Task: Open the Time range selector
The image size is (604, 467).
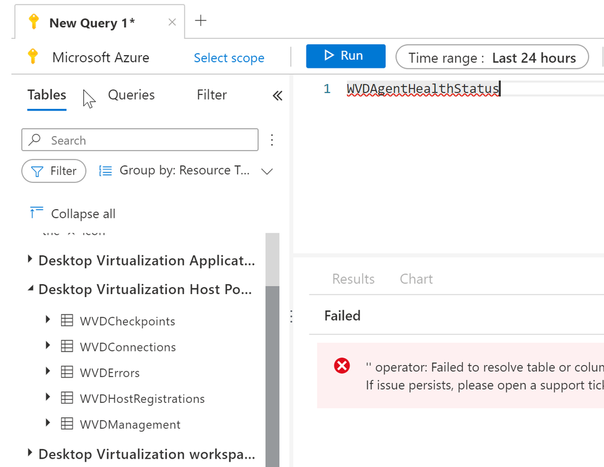Action: tap(492, 58)
